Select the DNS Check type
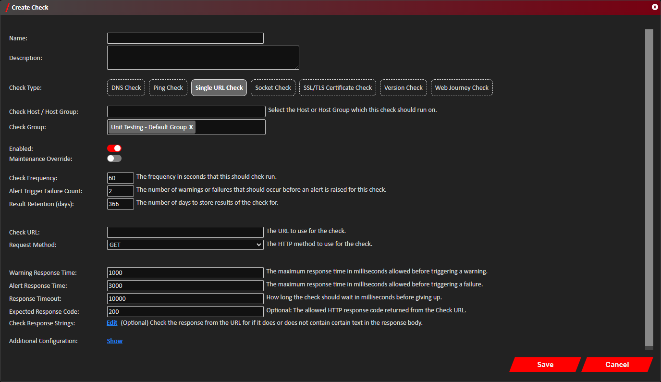Viewport: 661px width, 382px height. (x=126, y=88)
